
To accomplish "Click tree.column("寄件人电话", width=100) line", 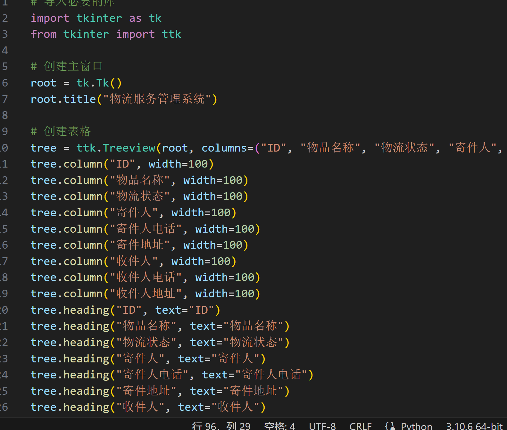I will (145, 229).
